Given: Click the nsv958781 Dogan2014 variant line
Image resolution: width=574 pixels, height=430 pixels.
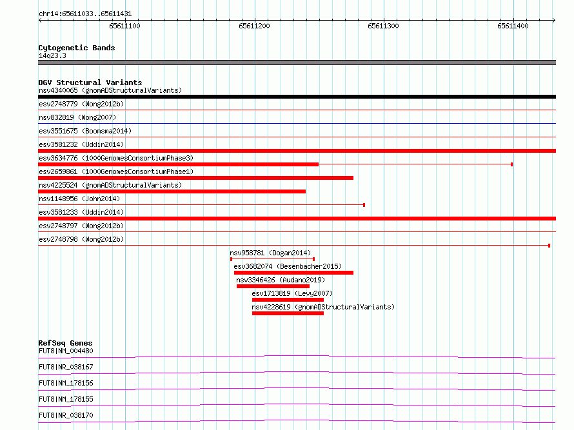Looking at the screenshot, I should [x=272, y=259].
